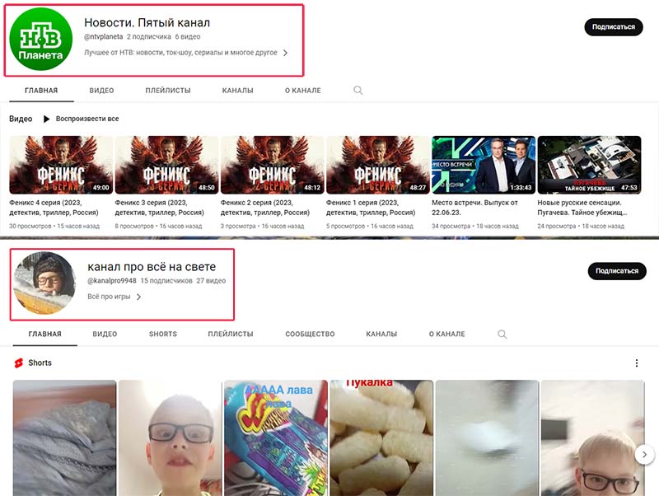This screenshot has width=659, height=496.
Task: Click the red Shorts logo icon
Action: (x=18, y=363)
